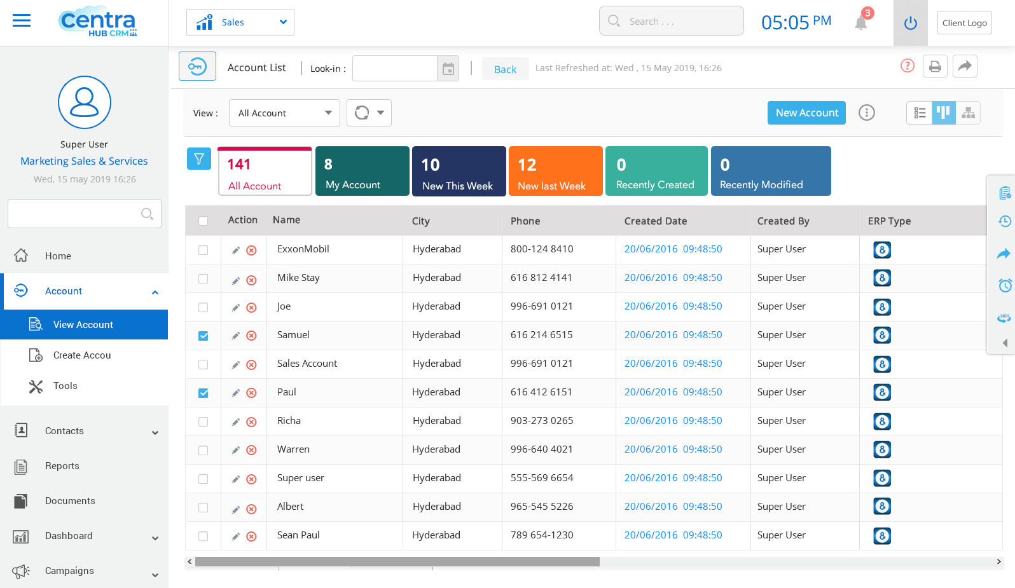Image resolution: width=1015 pixels, height=588 pixels.
Task: Toggle the select-all header checkbox
Action: [x=204, y=221]
